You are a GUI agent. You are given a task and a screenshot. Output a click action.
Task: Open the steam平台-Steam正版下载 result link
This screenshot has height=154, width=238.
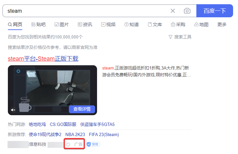point(43,59)
